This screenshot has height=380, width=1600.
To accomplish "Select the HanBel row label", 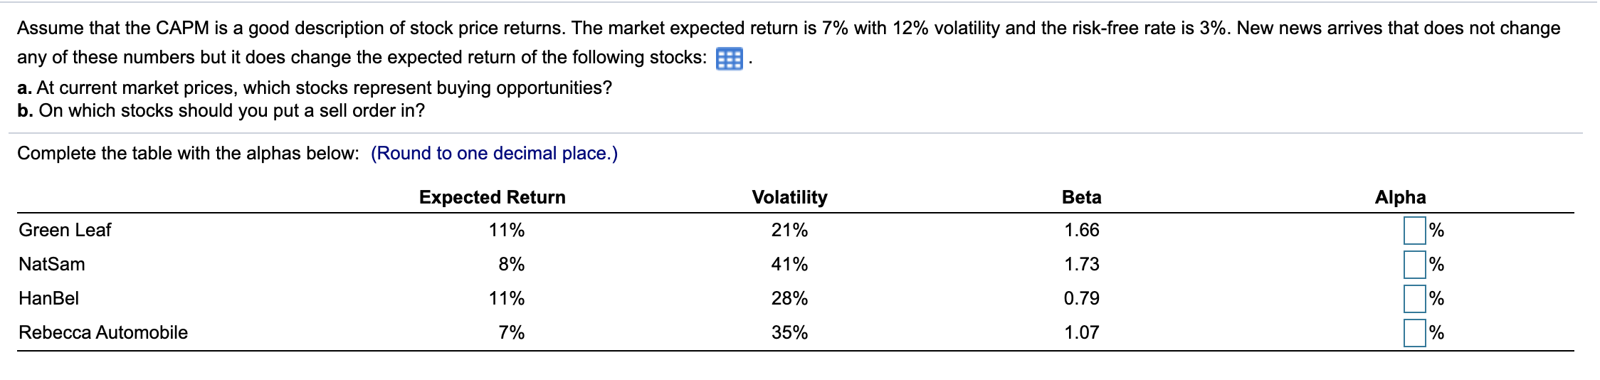I will point(49,298).
